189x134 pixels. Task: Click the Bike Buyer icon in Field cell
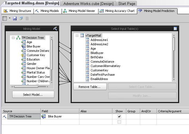(x=43, y=116)
